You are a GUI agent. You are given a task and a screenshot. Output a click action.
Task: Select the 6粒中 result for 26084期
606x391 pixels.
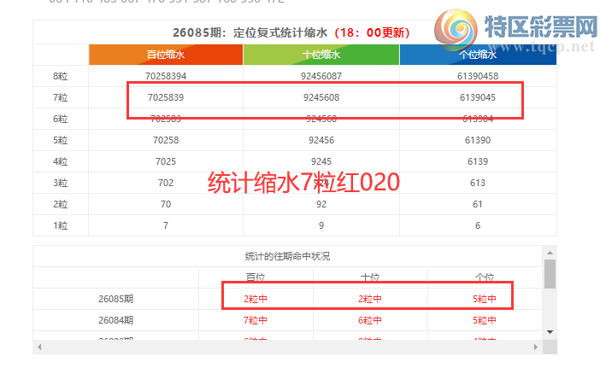coord(370,320)
